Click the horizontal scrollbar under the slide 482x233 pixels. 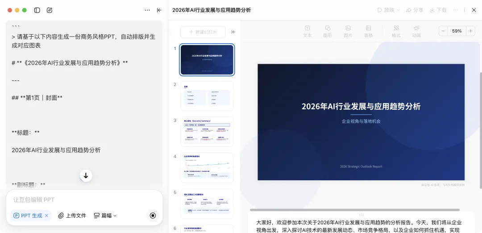355,210
